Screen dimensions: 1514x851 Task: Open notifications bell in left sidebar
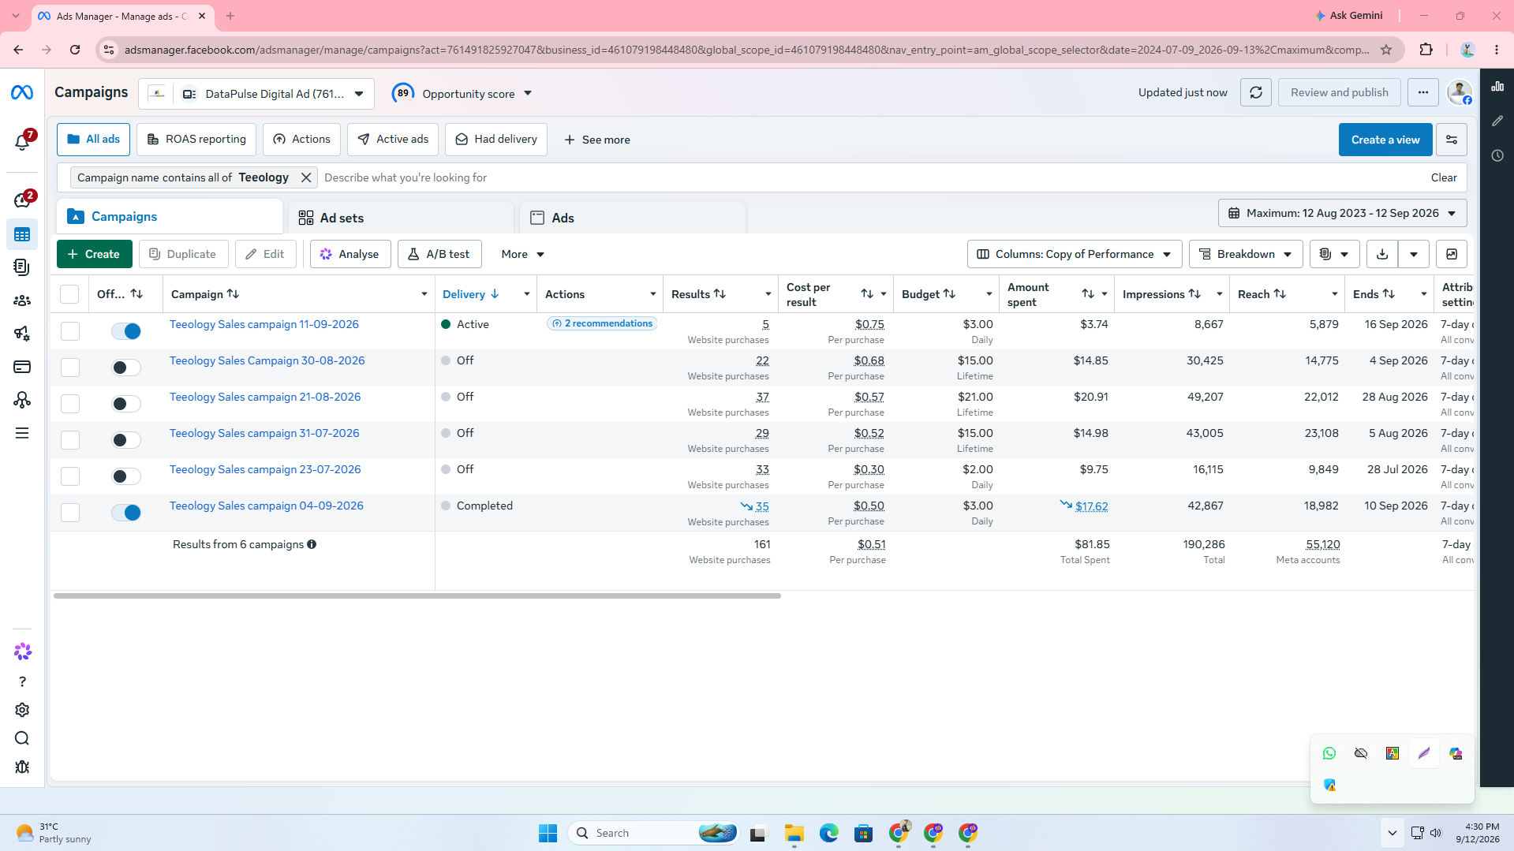[x=22, y=142]
